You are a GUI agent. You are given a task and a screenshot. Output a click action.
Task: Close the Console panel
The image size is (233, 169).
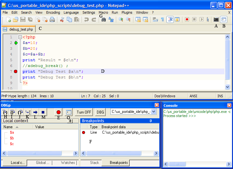(229, 106)
